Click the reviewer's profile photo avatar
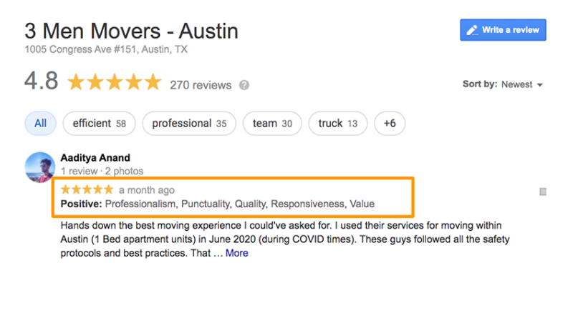The width and height of the screenshot is (573, 323). point(40,167)
